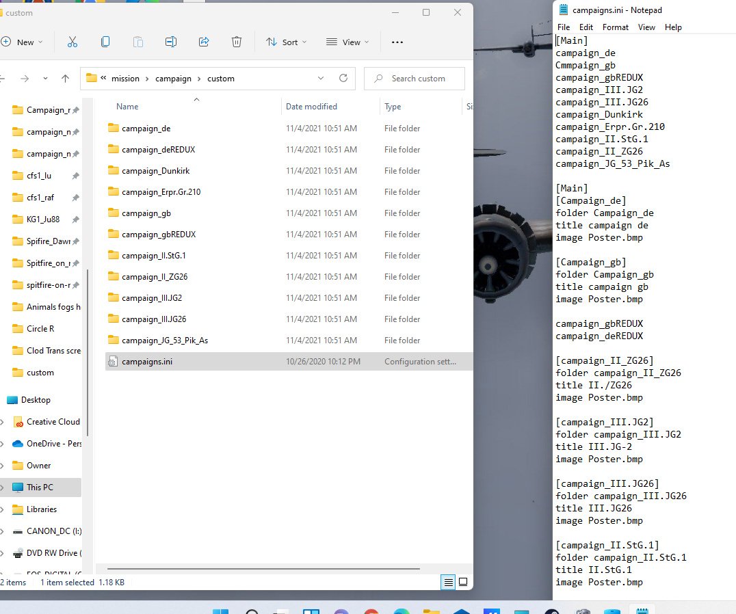This screenshot has height=614, width=736.
Task: Click the navigation pane vertical scrollbar
Action: 88,352
